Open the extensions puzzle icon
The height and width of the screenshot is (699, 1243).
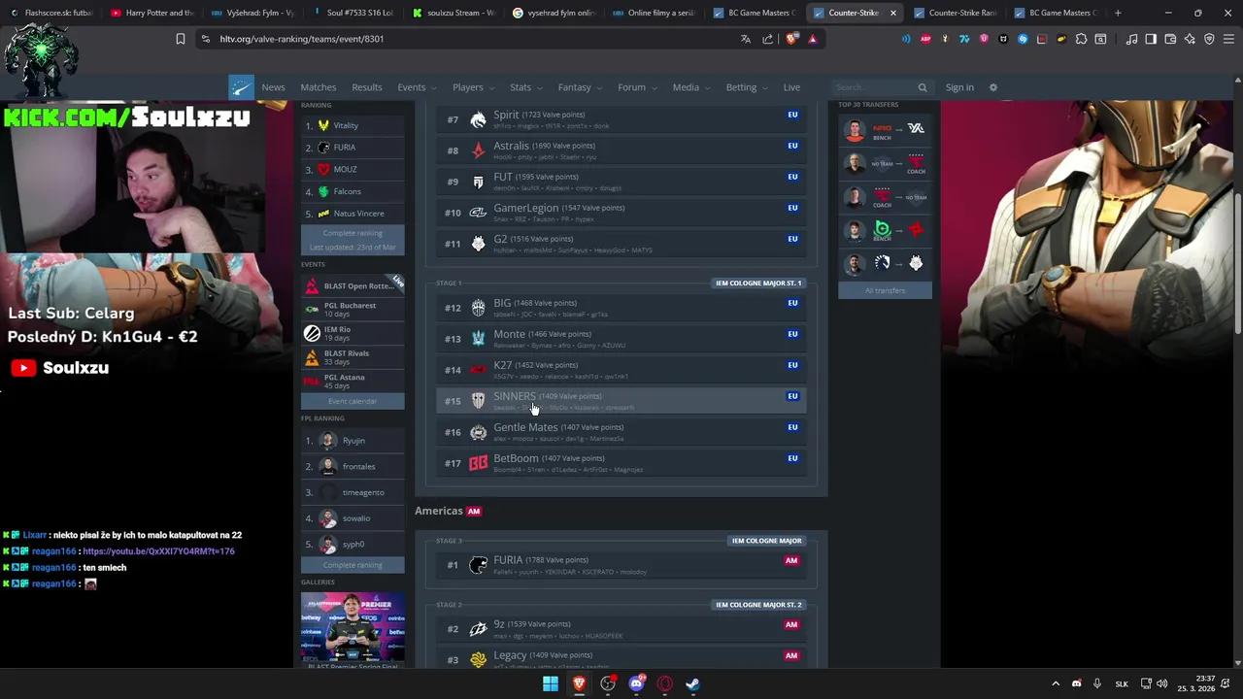[1081, 39]
